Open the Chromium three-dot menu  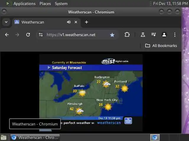pos(175,35)
